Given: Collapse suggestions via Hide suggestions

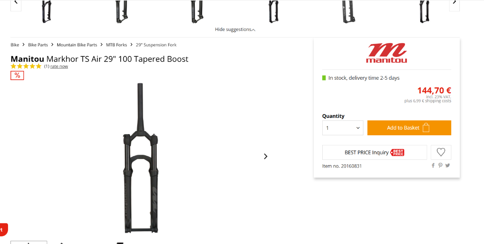Looking at the screenshot, I should point(235,29).
